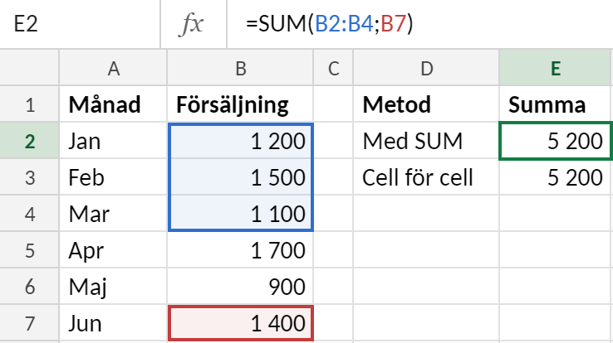Select the cell containing 'Feb'
Screen dimensions: 613x343
[x=113, y=177]
